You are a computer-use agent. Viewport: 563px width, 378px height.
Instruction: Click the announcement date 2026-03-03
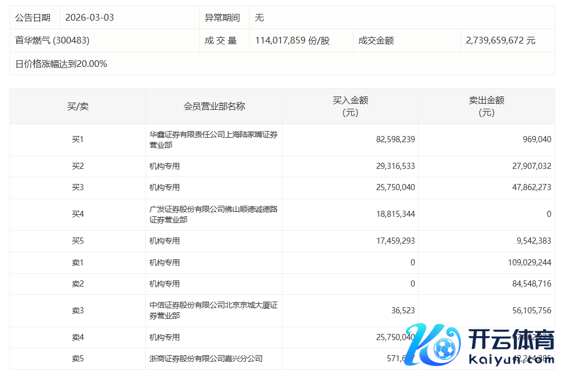[x=89, y=17]
